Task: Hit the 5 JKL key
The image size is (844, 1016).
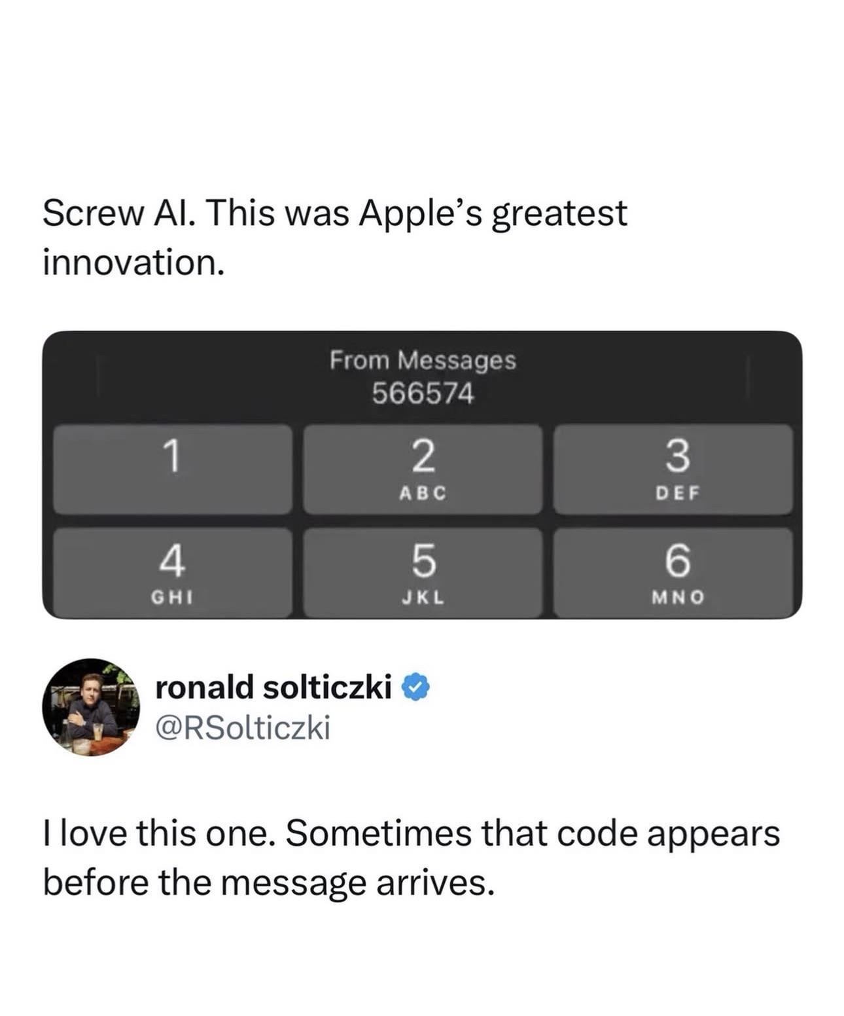Action: (423, 573)
